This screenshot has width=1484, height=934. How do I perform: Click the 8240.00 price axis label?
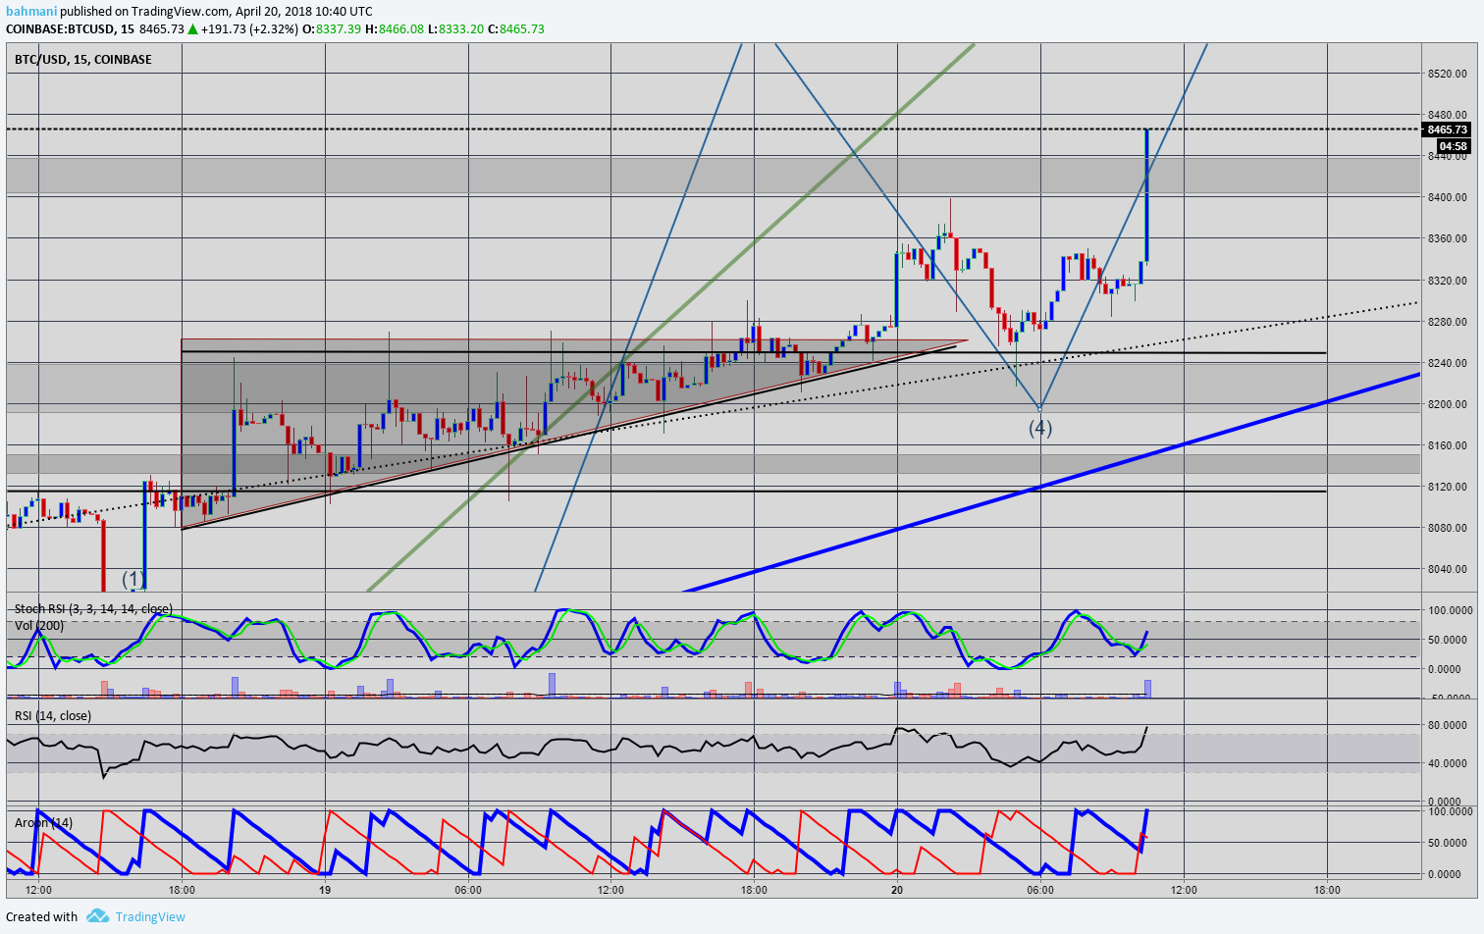coord(1448,363)
